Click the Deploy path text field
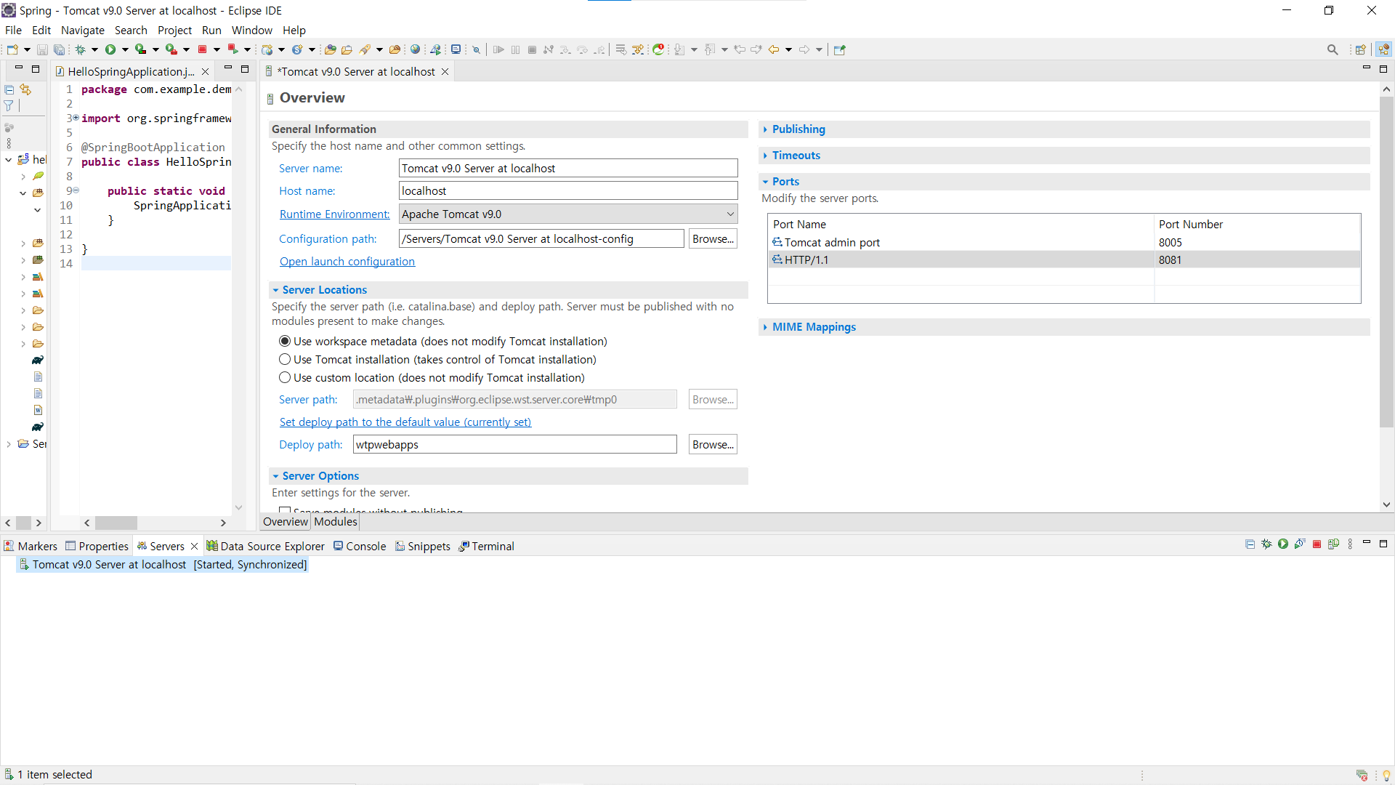This screenshot has height=785, width=1395. coord(514,445)
